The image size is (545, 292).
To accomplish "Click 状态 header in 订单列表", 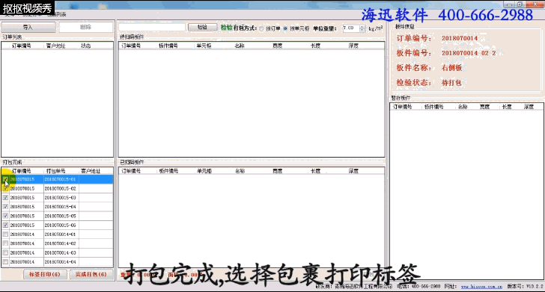I will (x=86, y=46).
